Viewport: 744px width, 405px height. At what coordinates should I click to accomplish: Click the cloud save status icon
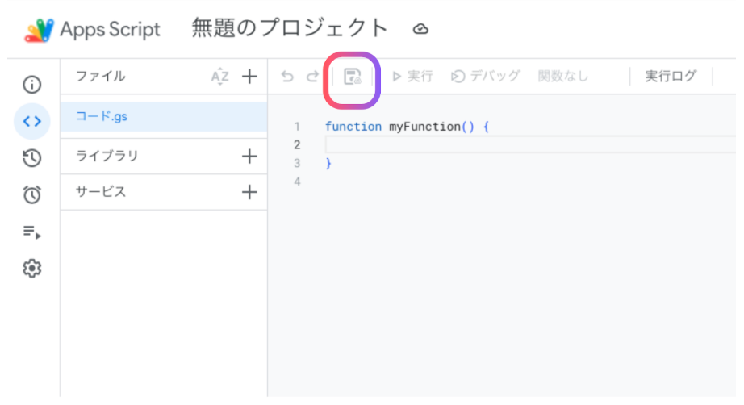click(420, 30)
